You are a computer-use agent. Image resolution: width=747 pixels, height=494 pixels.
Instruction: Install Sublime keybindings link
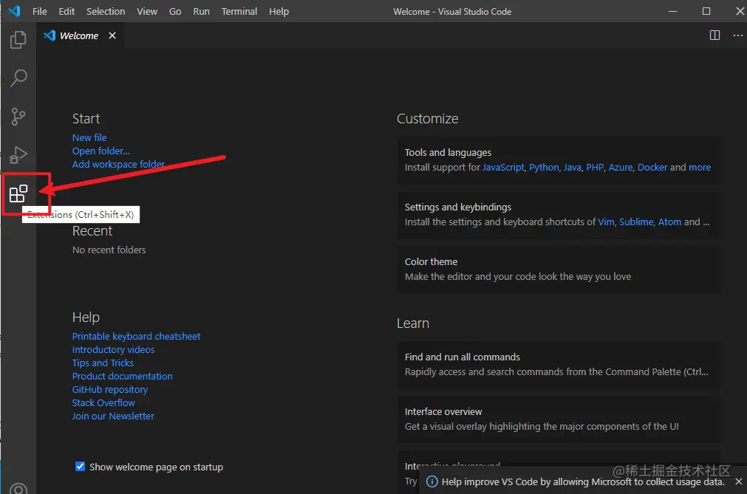click(x=636, y=222)
